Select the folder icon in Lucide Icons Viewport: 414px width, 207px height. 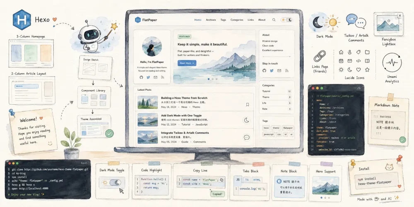pos(367,52)
